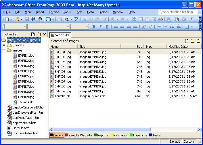203x145 pixels.
Task: Expand the _private folder node
Action: 4,45
